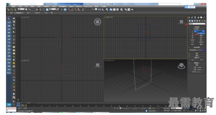Viewport: 216px width, 115px height.
Task: Click the Unlink Selection tool
Action: click(x=12, y=9)
